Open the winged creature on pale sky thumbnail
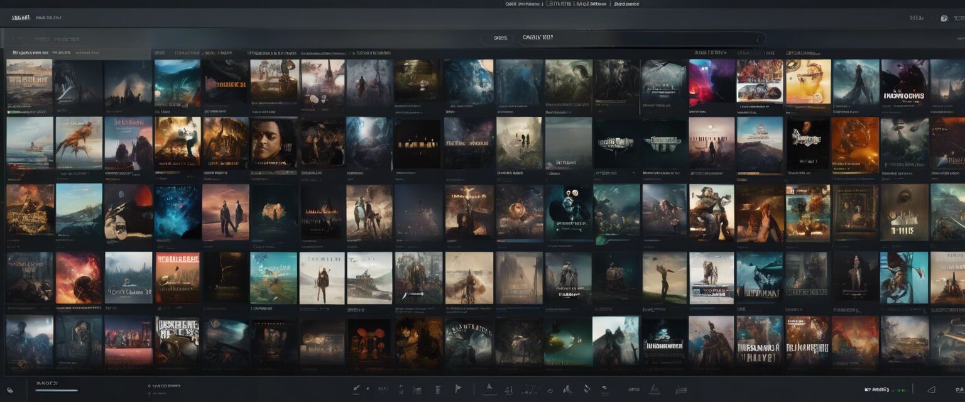Image resolution: width=965 pixels, height=402 pixels. coord(79,143)
